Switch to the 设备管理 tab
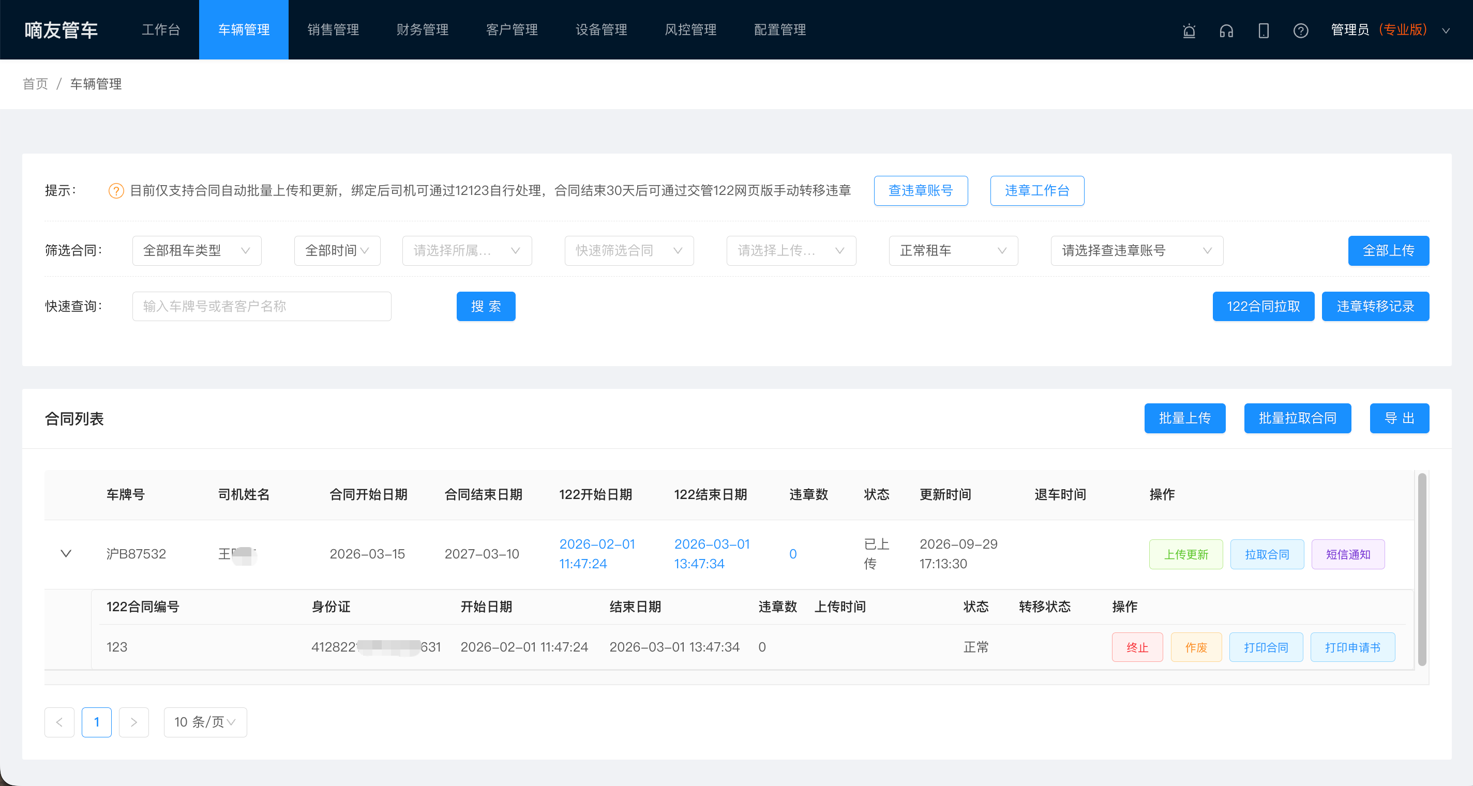Viewport: 1473px width, 786px height. click(x=601, y=29)
